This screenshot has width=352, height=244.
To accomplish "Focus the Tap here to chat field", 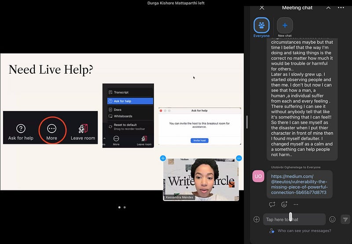I will 294,219.
